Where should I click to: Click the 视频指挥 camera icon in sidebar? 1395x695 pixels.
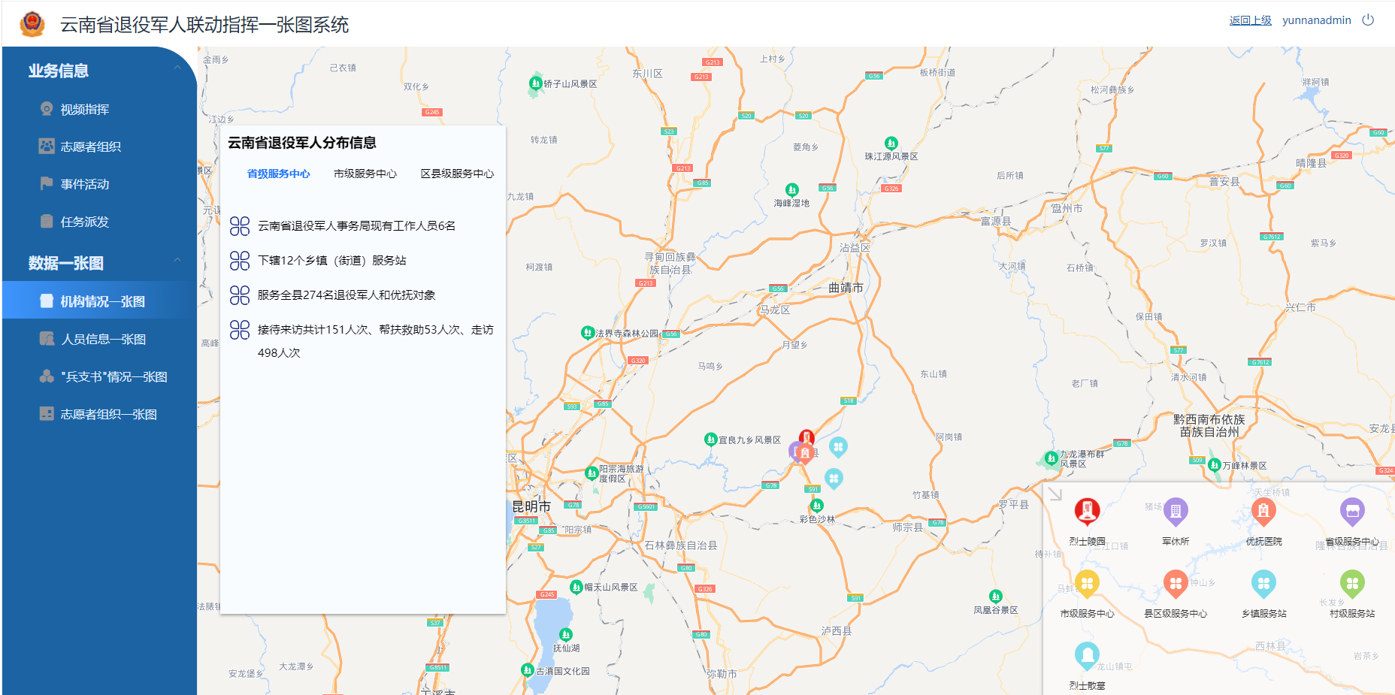pos(47,109)
